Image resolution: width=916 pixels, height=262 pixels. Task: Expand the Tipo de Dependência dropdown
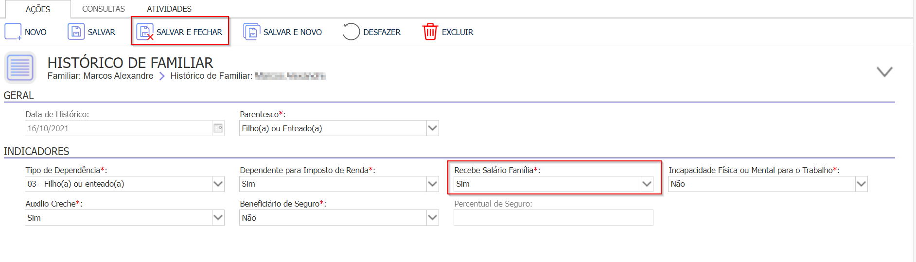[218, 184]
